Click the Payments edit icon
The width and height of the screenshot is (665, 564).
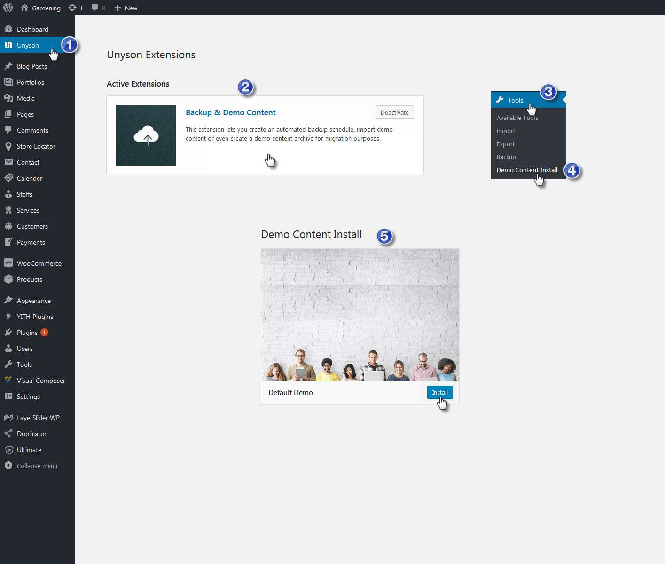click(8, 242)
